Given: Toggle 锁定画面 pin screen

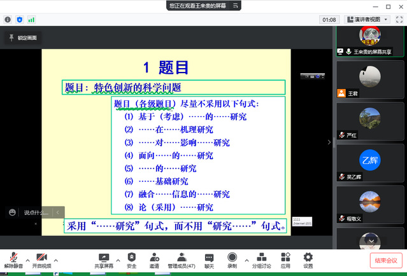Looking at the screenshot, I should point(22,38).
